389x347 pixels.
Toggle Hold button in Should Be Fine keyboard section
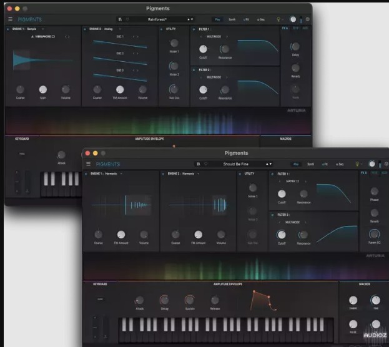(x=100, y=299)
